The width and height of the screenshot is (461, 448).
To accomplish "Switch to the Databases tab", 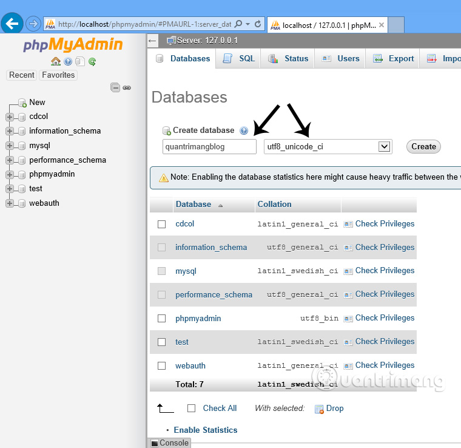I will [183, 58].
